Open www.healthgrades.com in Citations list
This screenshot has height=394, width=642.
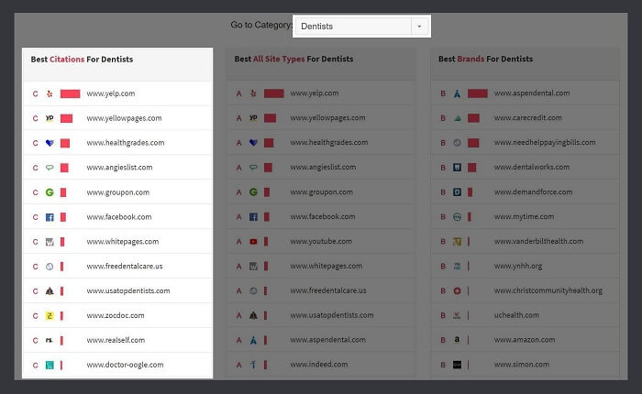[x=126, y=143]
